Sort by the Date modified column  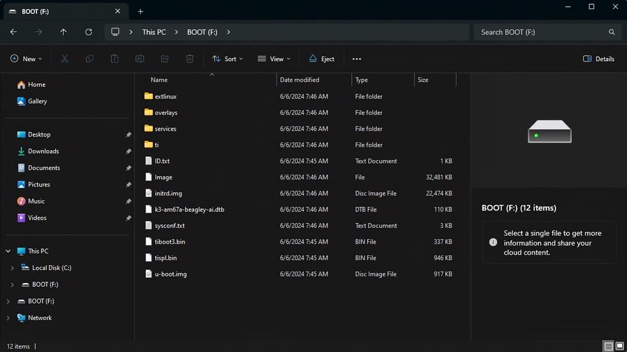(x=299, y=80)
